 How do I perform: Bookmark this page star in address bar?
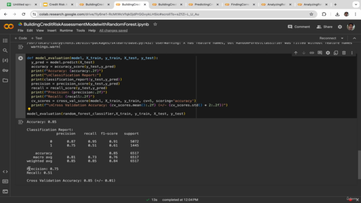tap(311, 14)
